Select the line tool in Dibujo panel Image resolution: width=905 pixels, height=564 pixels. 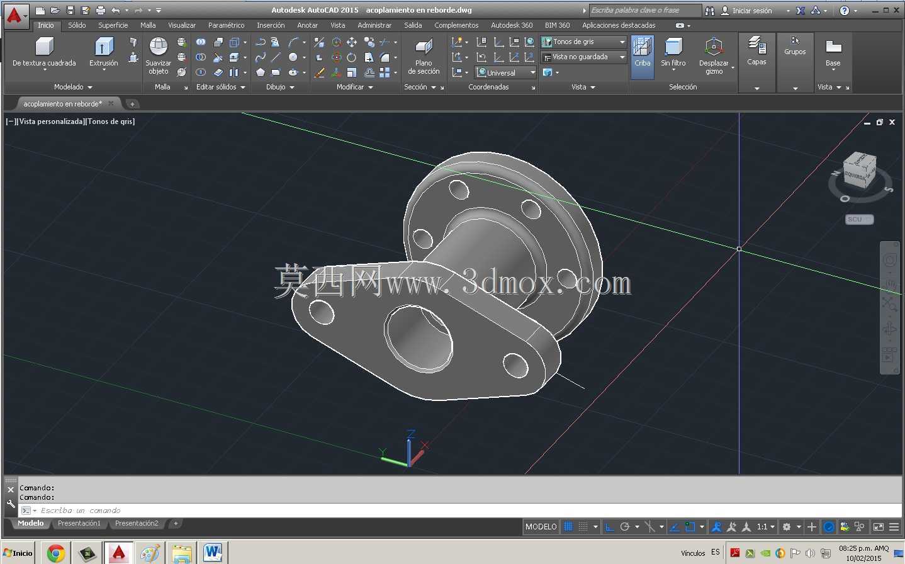click(276, 57)
